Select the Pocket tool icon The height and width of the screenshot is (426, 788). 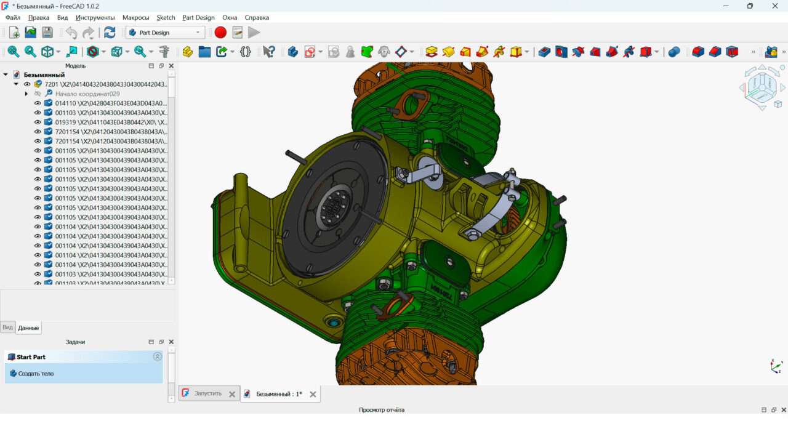544,52
